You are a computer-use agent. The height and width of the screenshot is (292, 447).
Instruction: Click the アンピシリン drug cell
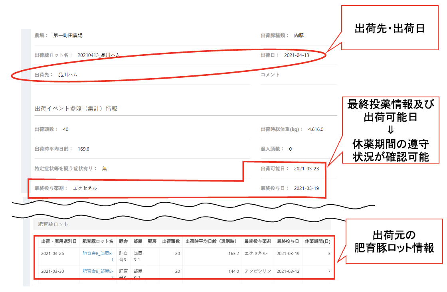258,271
